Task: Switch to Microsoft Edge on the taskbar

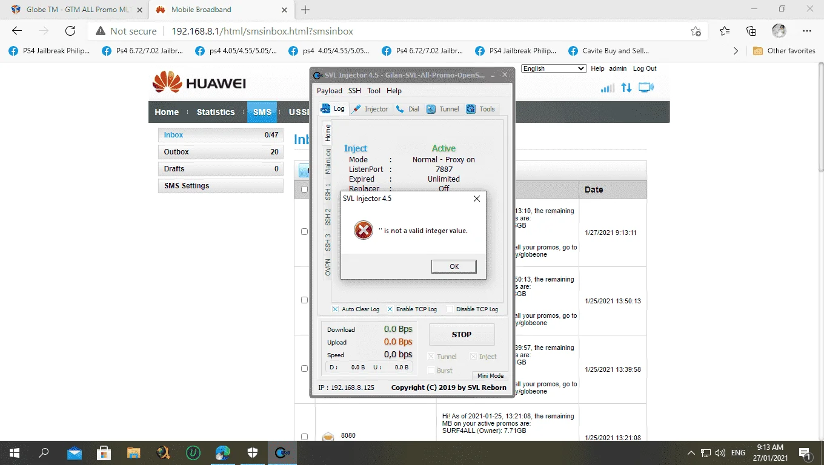Action: click(223, 453)
